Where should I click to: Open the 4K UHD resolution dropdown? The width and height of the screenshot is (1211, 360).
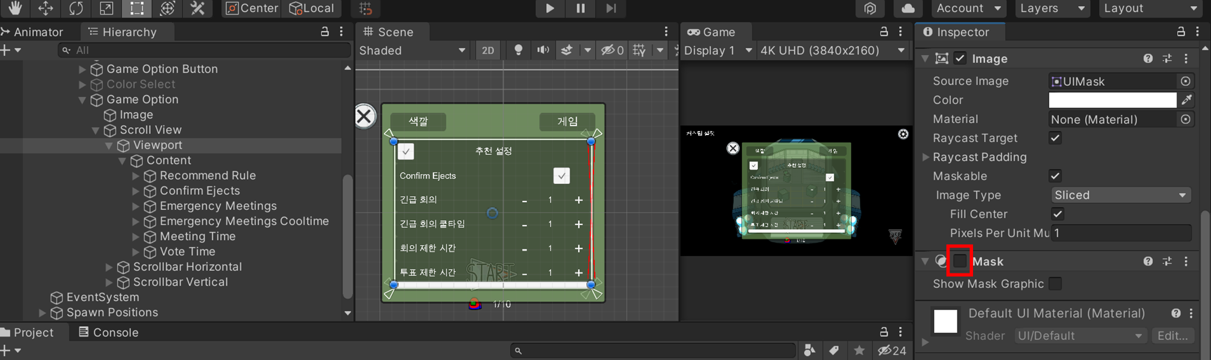[x=833, y=50]
